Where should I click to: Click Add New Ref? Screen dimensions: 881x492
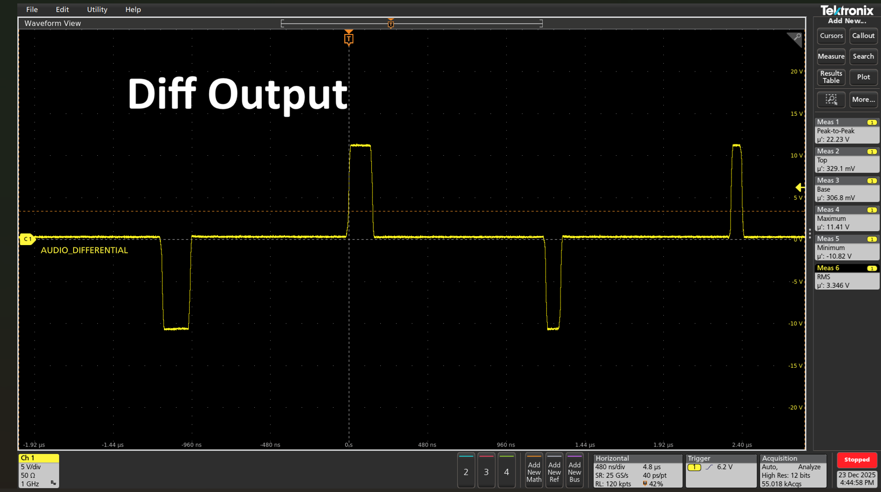pos(554,471)
